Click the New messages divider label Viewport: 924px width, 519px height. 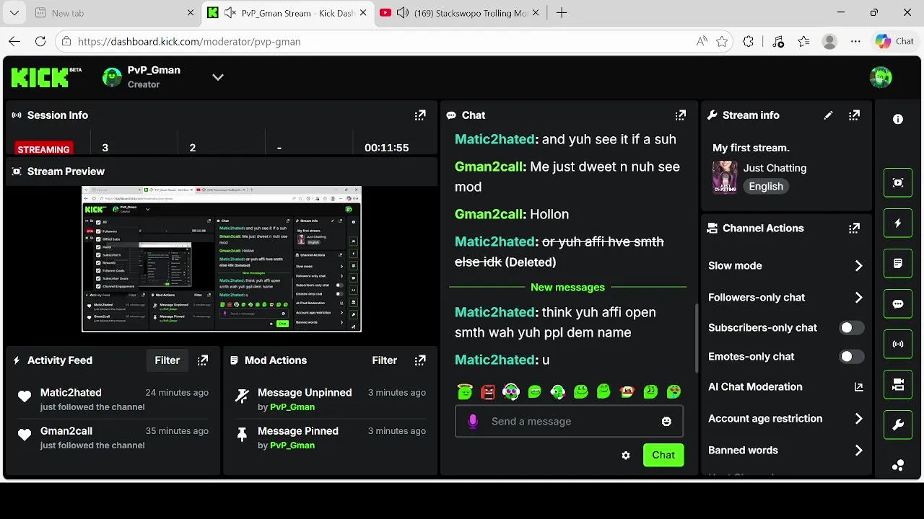click(567, 287)
